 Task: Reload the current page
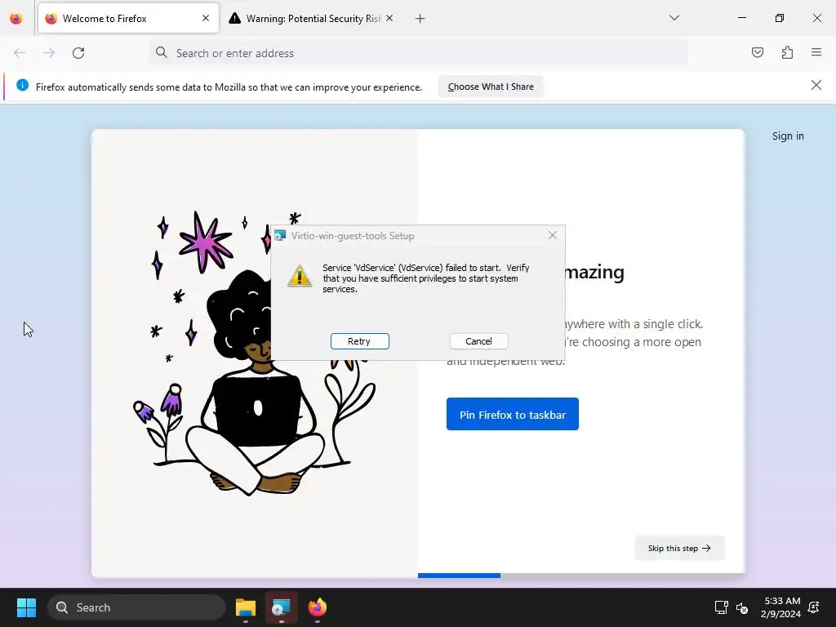pyautogui.click(x=78, y=53)
